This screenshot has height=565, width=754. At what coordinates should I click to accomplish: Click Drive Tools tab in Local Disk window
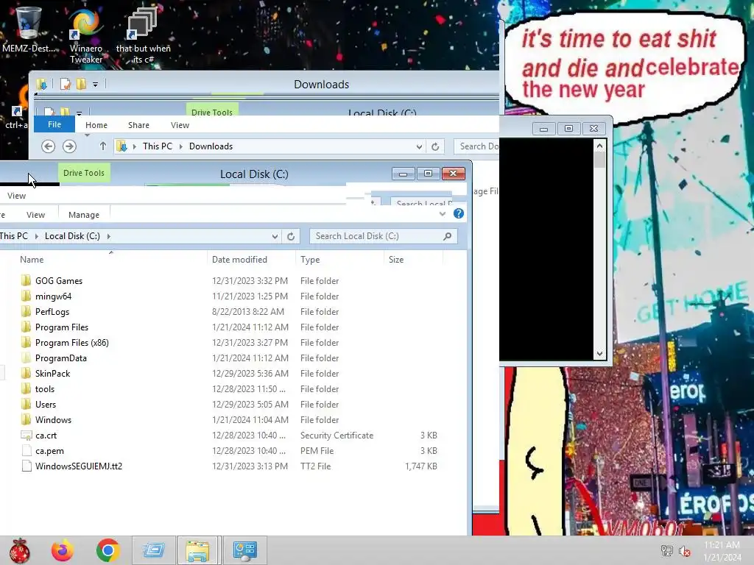(x=84, y=173)
